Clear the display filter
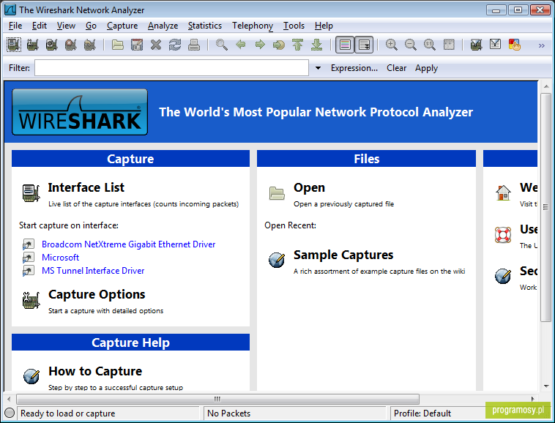This screenshot has height=423, width=555. [x=396, y=68]
